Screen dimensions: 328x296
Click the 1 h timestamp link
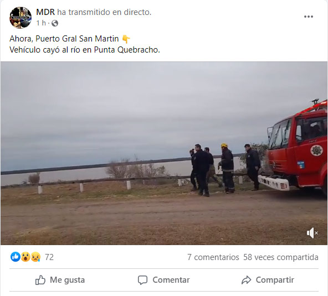41,23
